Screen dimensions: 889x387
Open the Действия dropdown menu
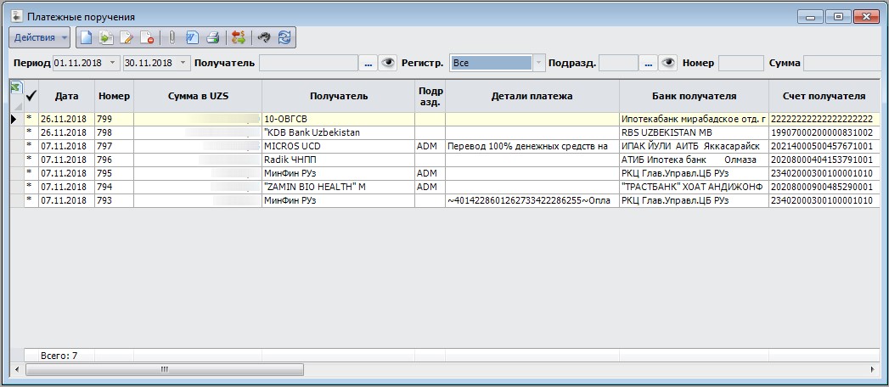point(39,38)
